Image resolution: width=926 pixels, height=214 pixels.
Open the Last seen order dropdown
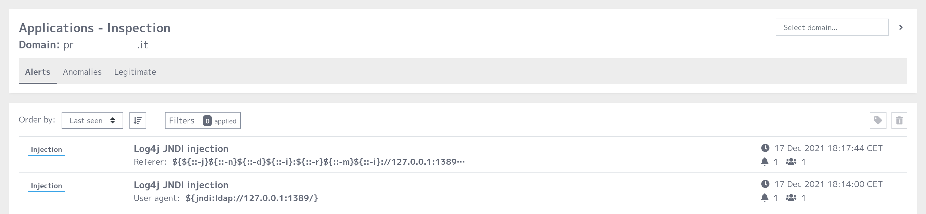(92, 120)
